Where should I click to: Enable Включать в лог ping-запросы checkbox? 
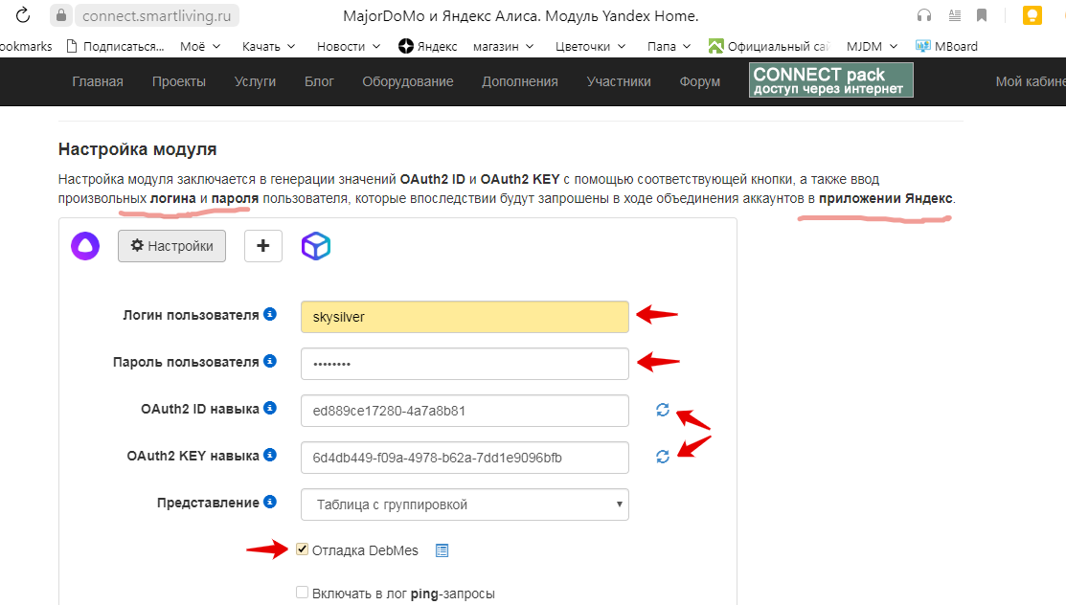click(x=303, y=593)
